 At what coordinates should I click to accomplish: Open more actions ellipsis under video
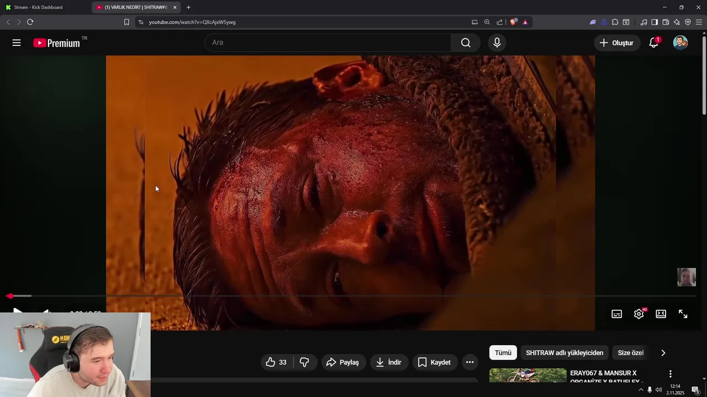point(470,362)
